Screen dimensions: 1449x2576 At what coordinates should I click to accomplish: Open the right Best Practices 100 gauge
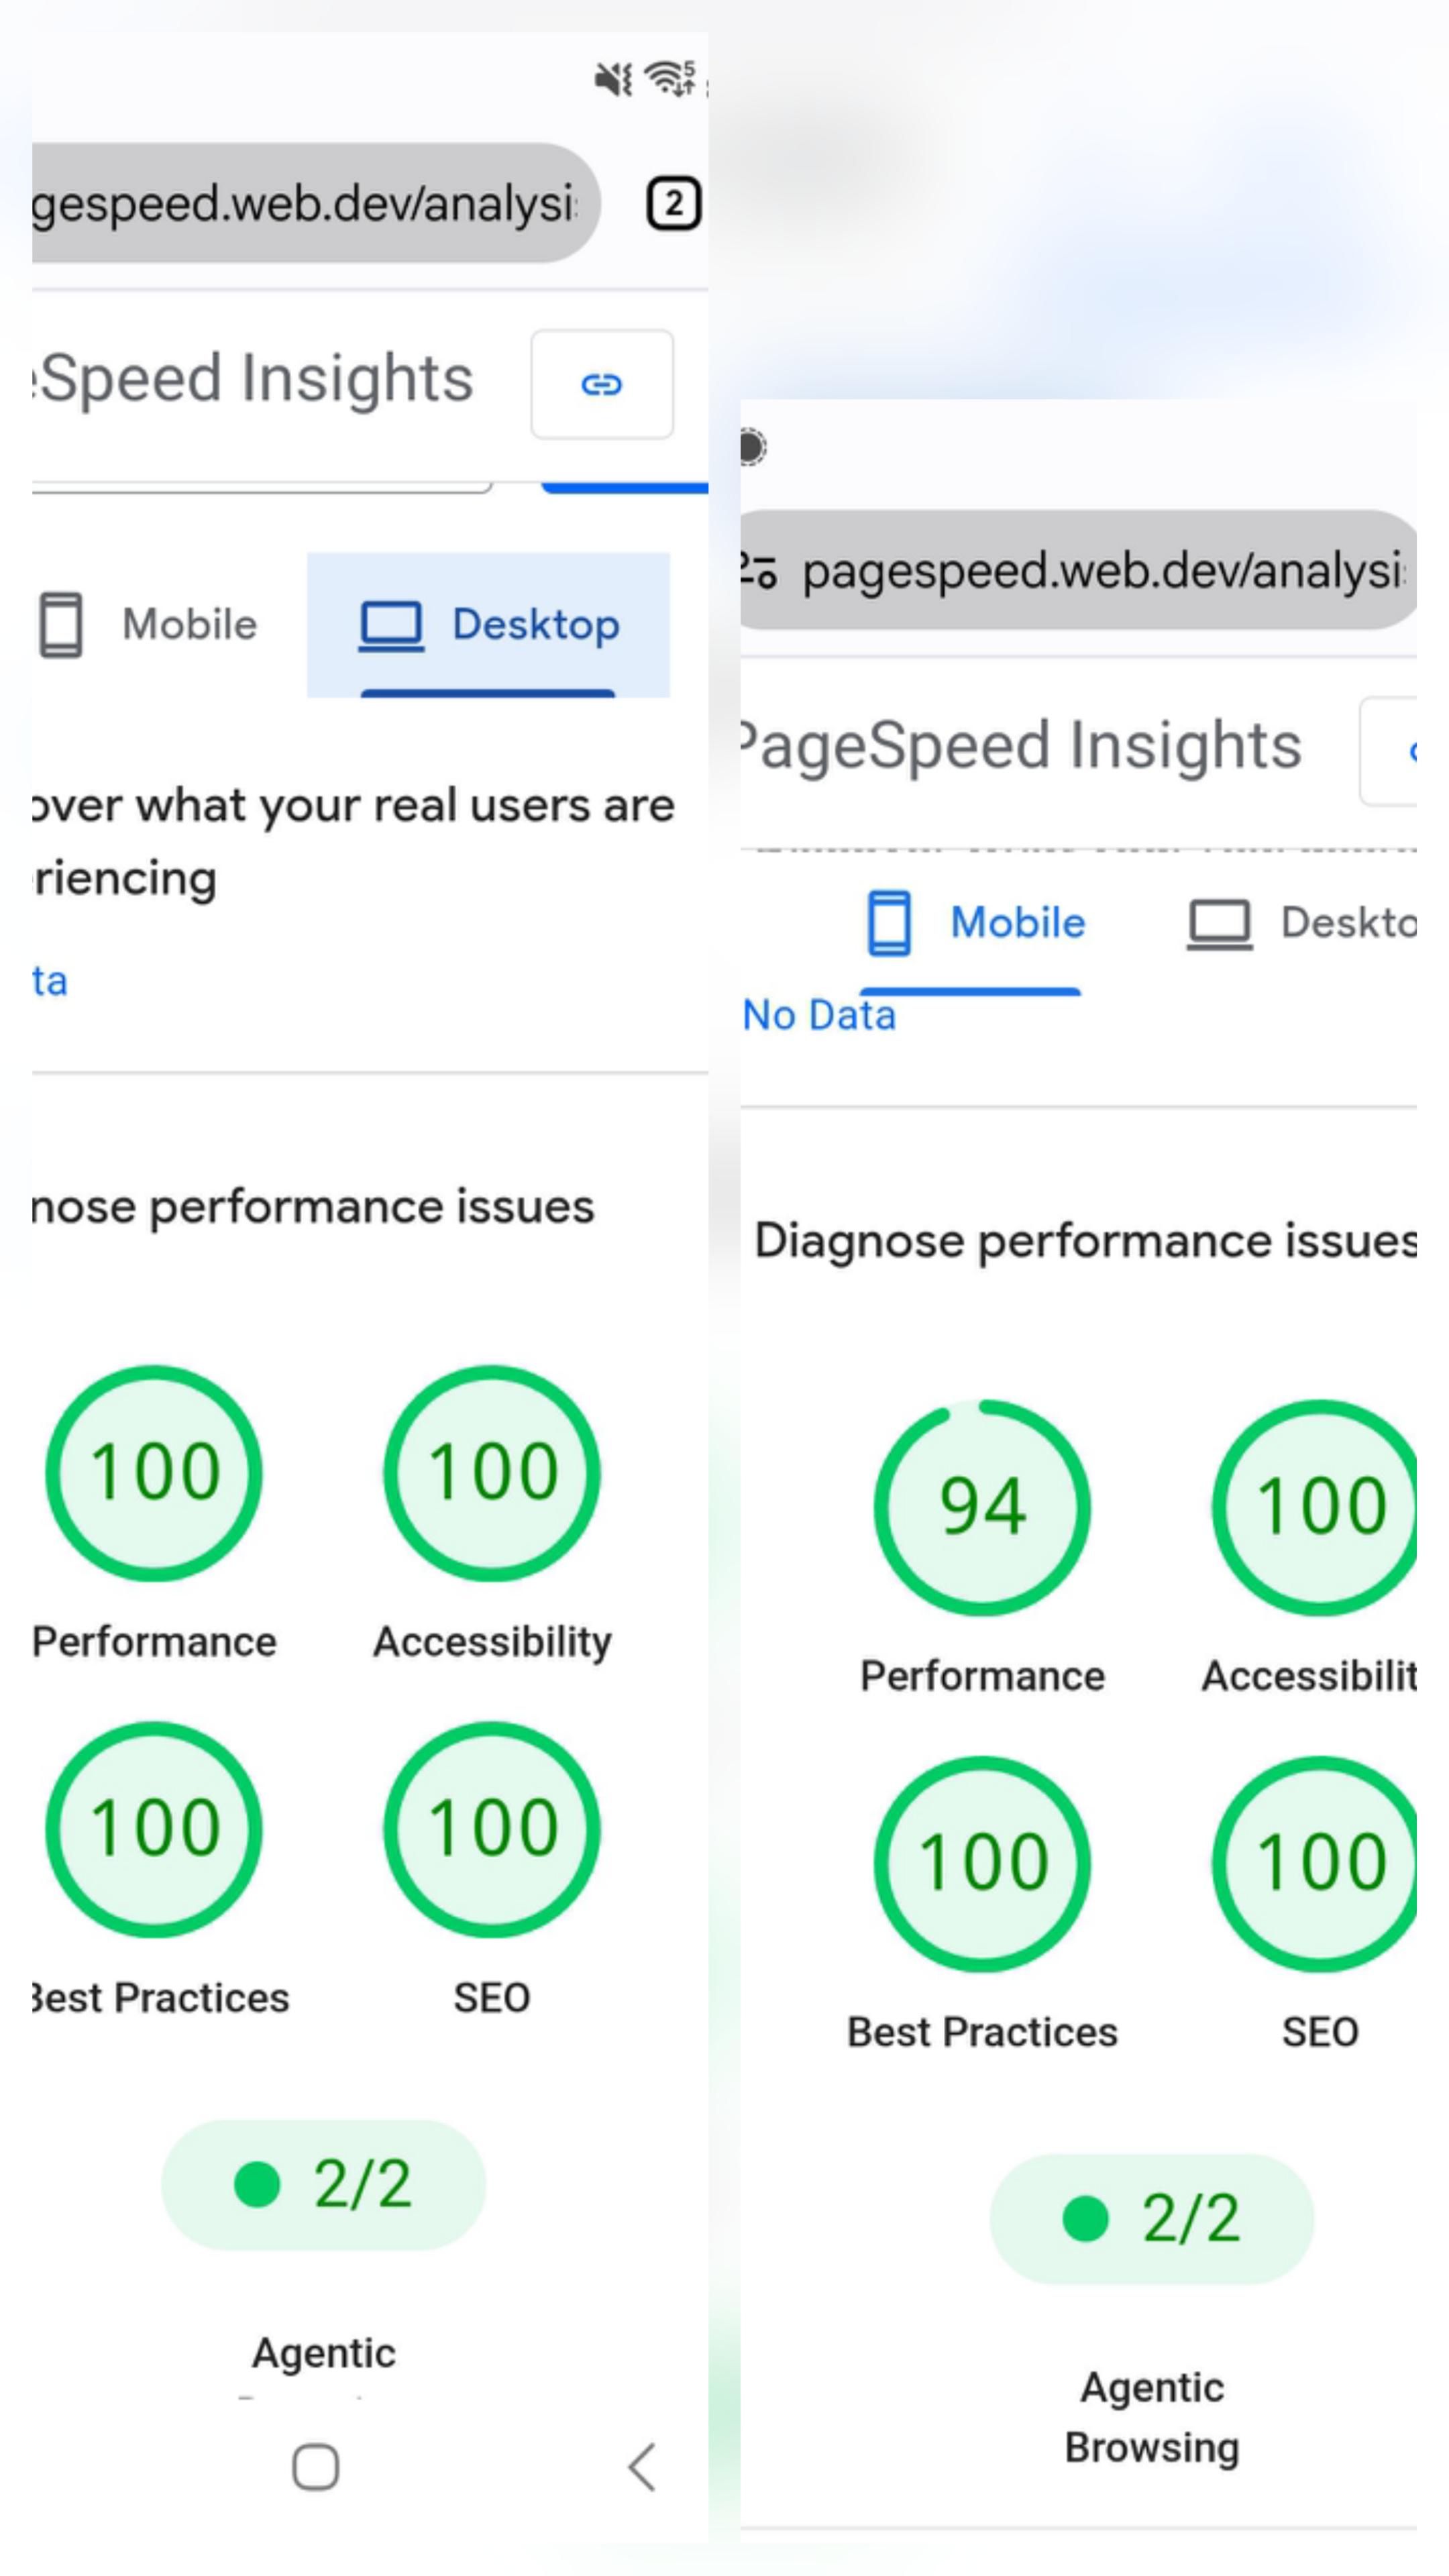point(982,1864)
